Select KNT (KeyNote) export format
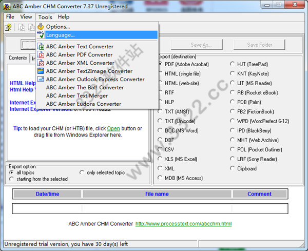This screenshot has width=308, height=251. pos(249,73)
